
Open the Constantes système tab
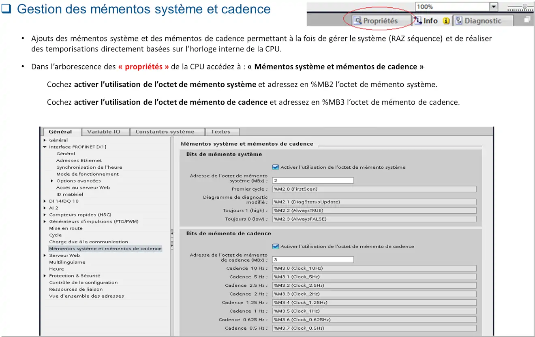(165, 132)
